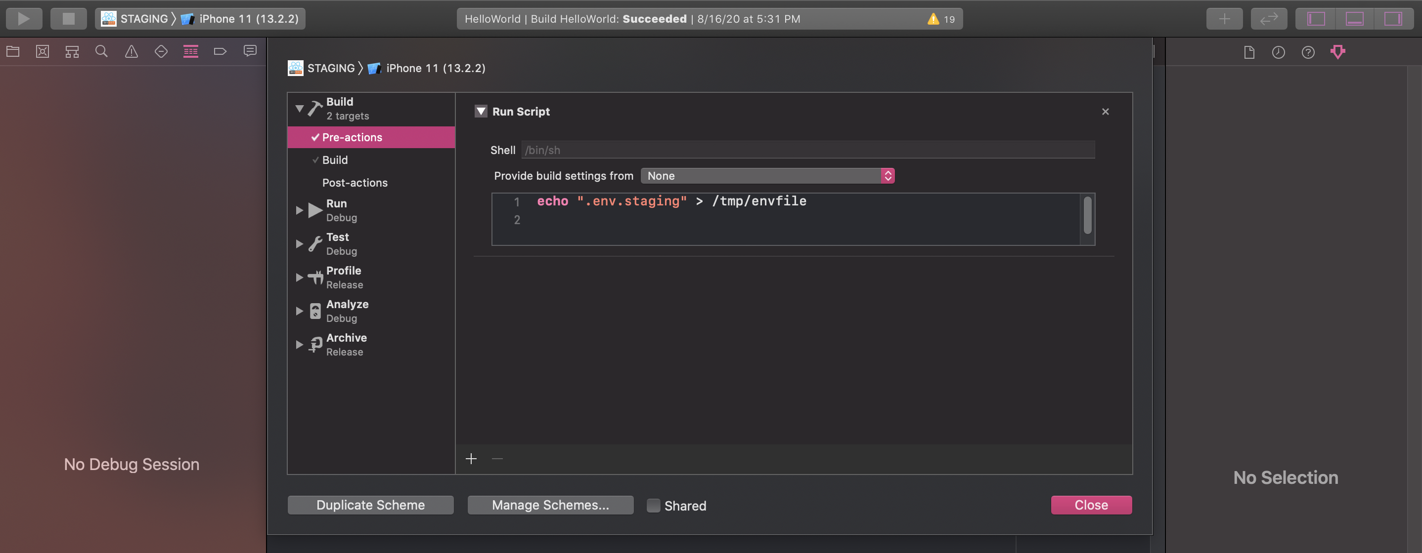Click the Manage Schemes button

(x=550, y=505)
